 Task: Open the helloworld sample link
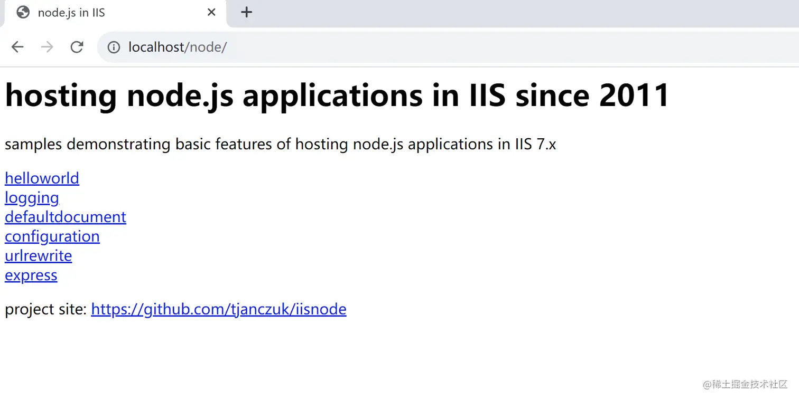pyautogui.click(x=42, y=178)
